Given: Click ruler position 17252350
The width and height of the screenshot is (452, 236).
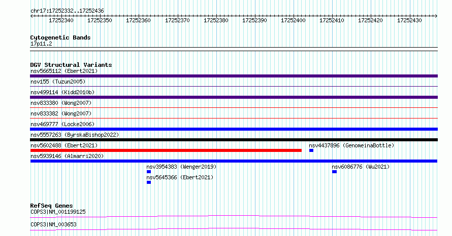Looking at the screenshot, I should (x=100, y=20).
